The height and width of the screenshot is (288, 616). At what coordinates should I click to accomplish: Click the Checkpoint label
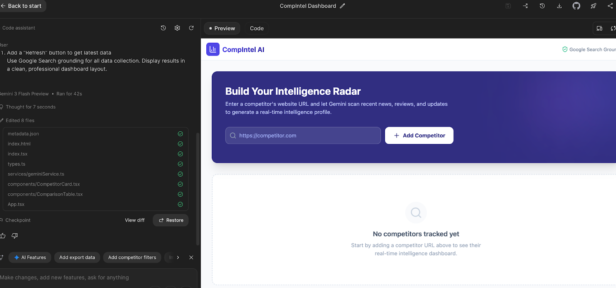point(18,220)
